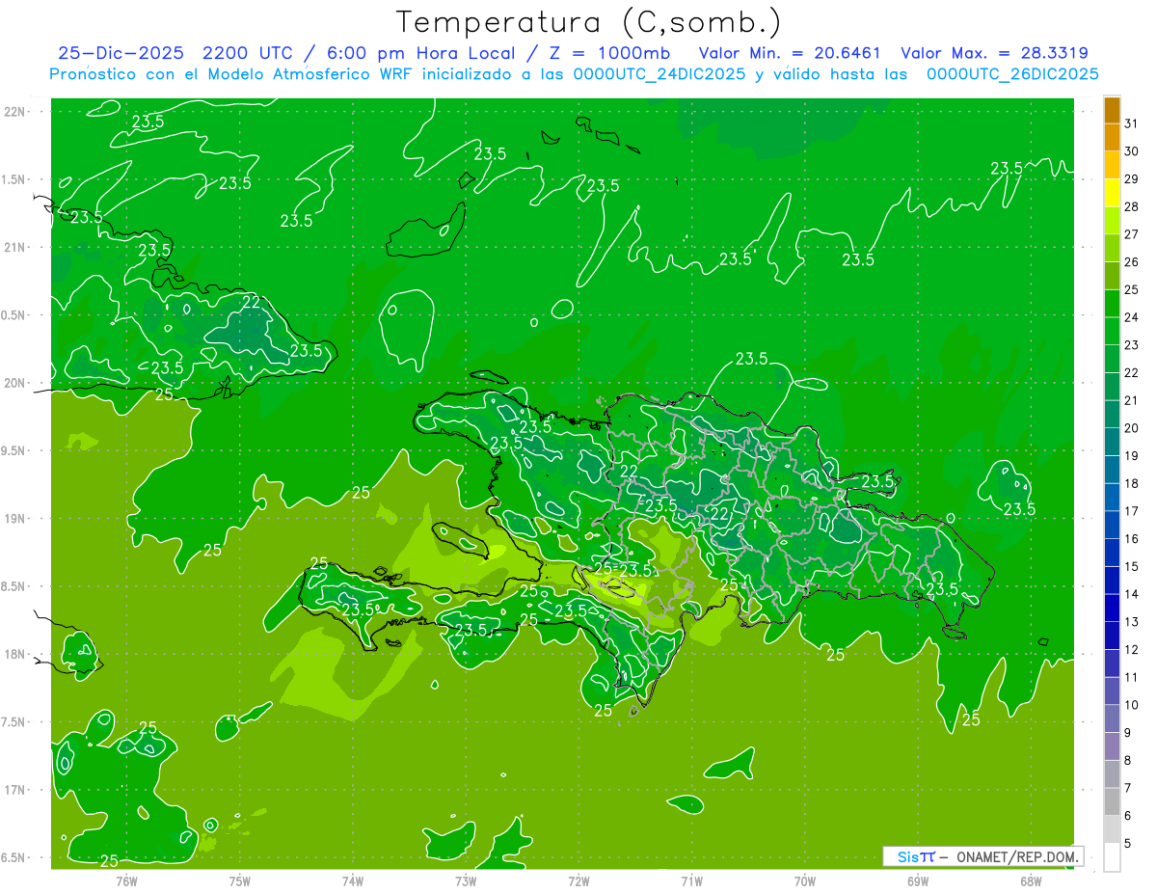
Task: Select the "Z = 1000mb" level label
Action: coord(609,53)
